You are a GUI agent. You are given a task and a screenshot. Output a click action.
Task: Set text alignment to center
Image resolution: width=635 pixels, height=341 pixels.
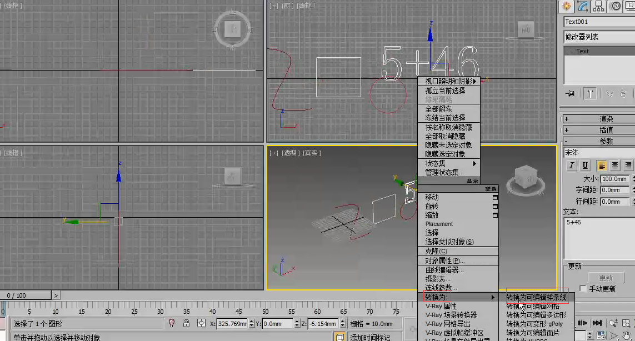tap(615, 166)
